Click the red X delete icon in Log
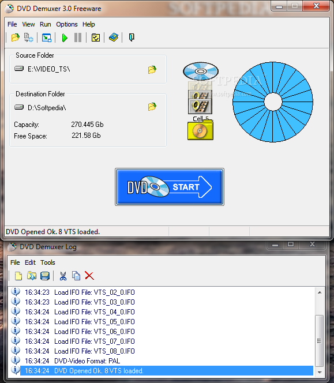 [x=89, y=276]
